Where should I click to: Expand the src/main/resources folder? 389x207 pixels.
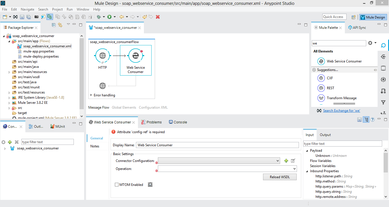click(9, 72)
